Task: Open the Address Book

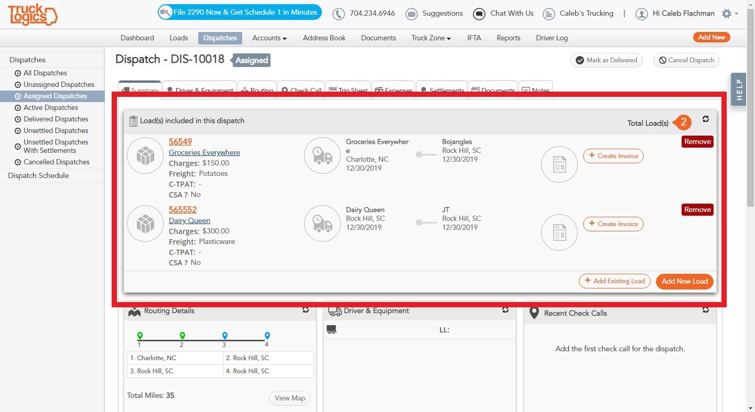Action: click(325, 38)
